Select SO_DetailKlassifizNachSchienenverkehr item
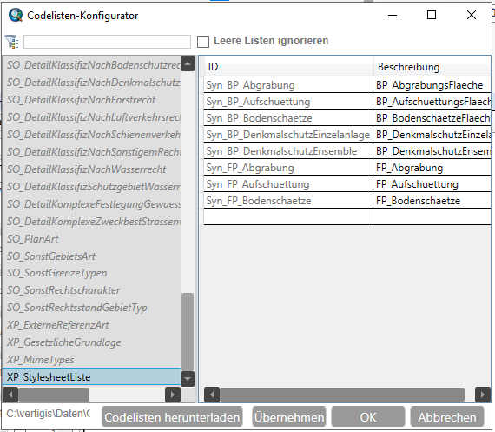The height and width of the screenshot is (432, 495). click(x=91, y=135)
